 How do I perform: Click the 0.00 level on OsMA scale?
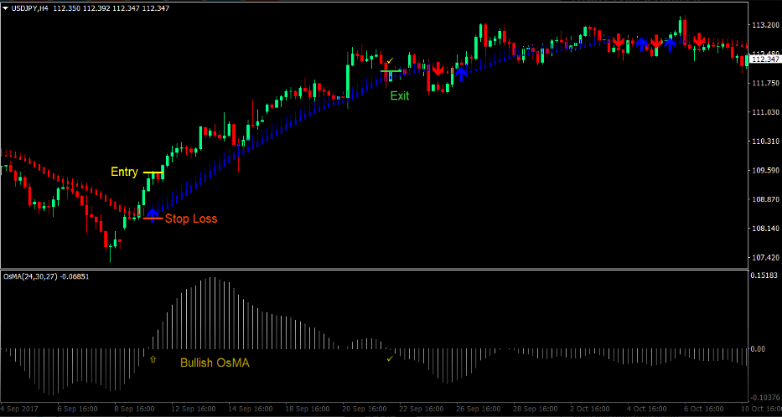tap(757, 349)
